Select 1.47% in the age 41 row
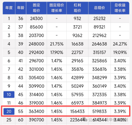132x125 pixels. [x=57, y=61]
